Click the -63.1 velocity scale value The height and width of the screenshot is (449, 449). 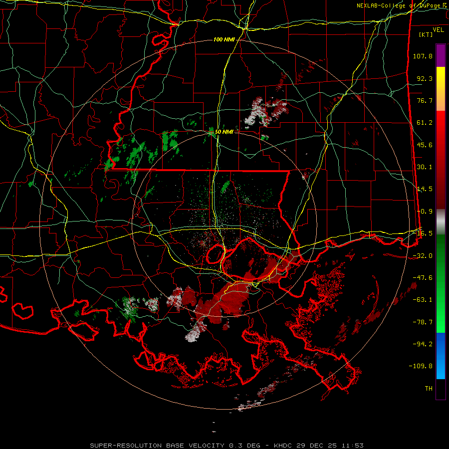point(423,300)
